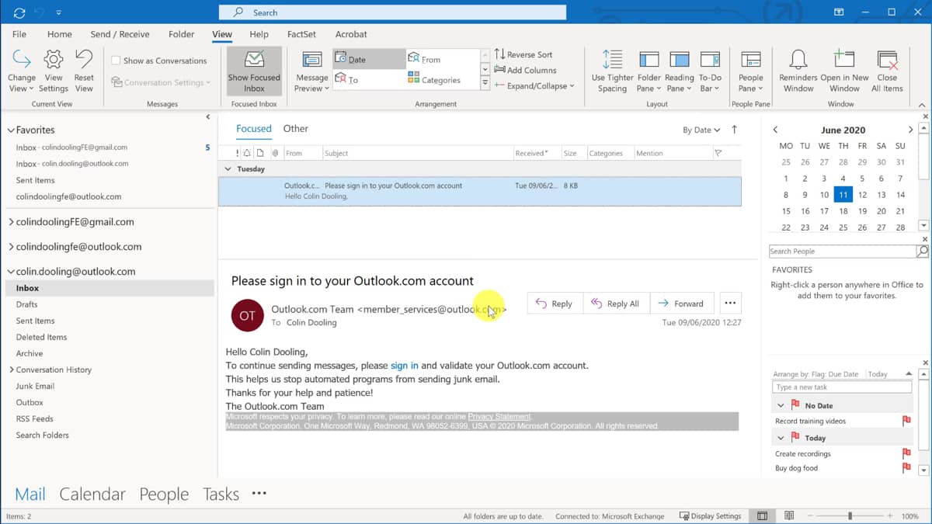Click the Reply button
932x524 pixels.
coord(555,304)
